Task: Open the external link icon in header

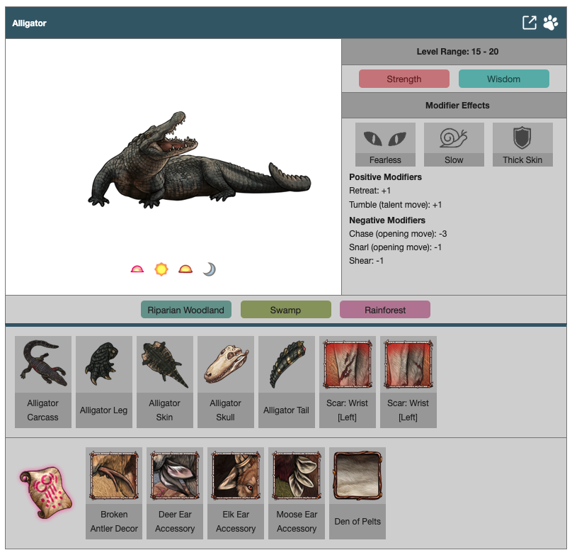Action: point(530,23)
